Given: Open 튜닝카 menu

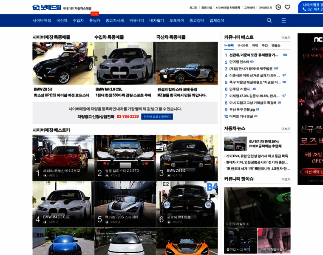Looking at the screenshot, I should 94,20.
